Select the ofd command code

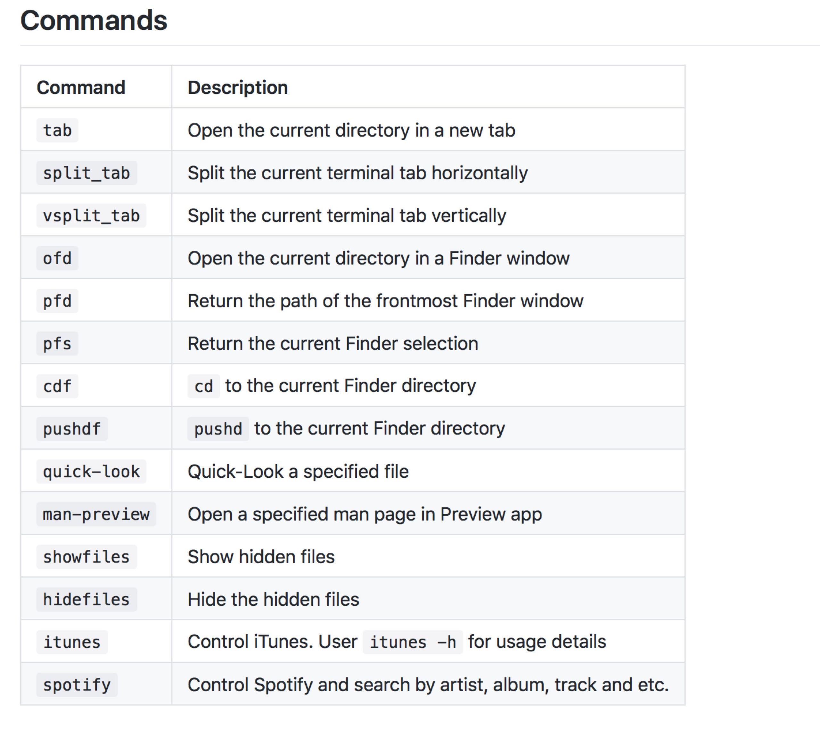57,259
